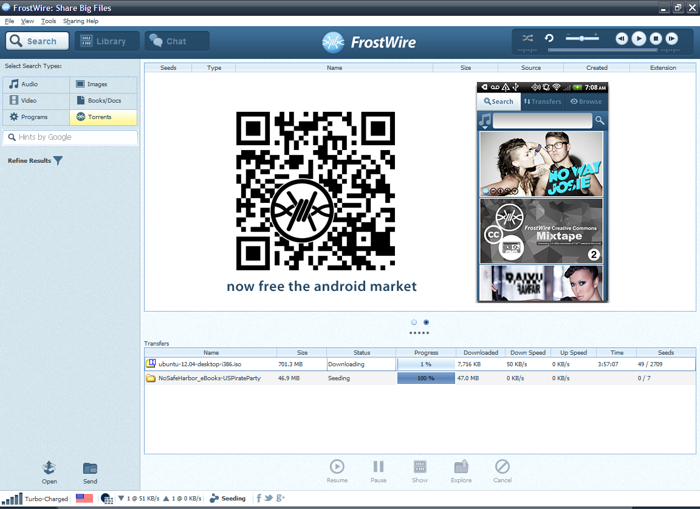The width and height of the screenshot is (700, 509).
Task: Skip to next track
Action: coord(671,39)
